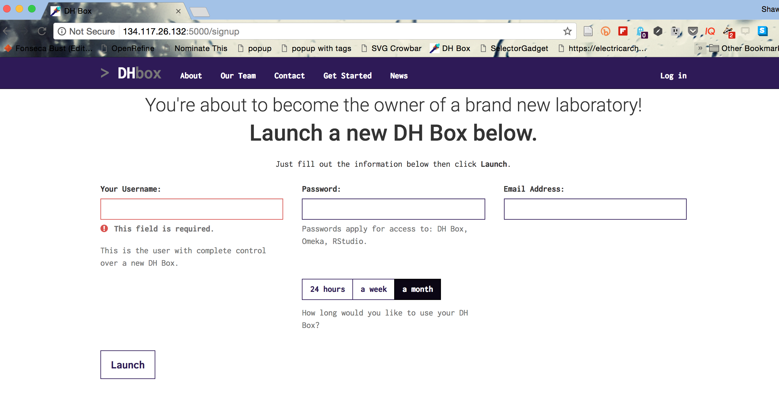The image size is (779, 407).
Task: Open the Ghostery ghost extension
Action: (x=641, y=32)
